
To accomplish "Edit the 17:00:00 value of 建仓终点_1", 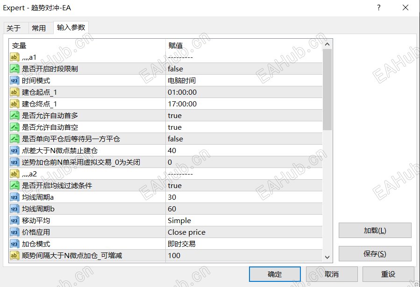I will pyautogui.click(x=244, y=104).
